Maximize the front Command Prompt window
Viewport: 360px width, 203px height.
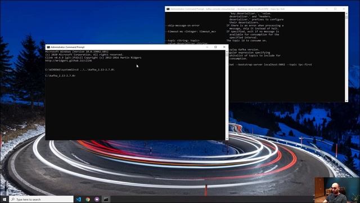pyautogui.click(x=215, y=47)
